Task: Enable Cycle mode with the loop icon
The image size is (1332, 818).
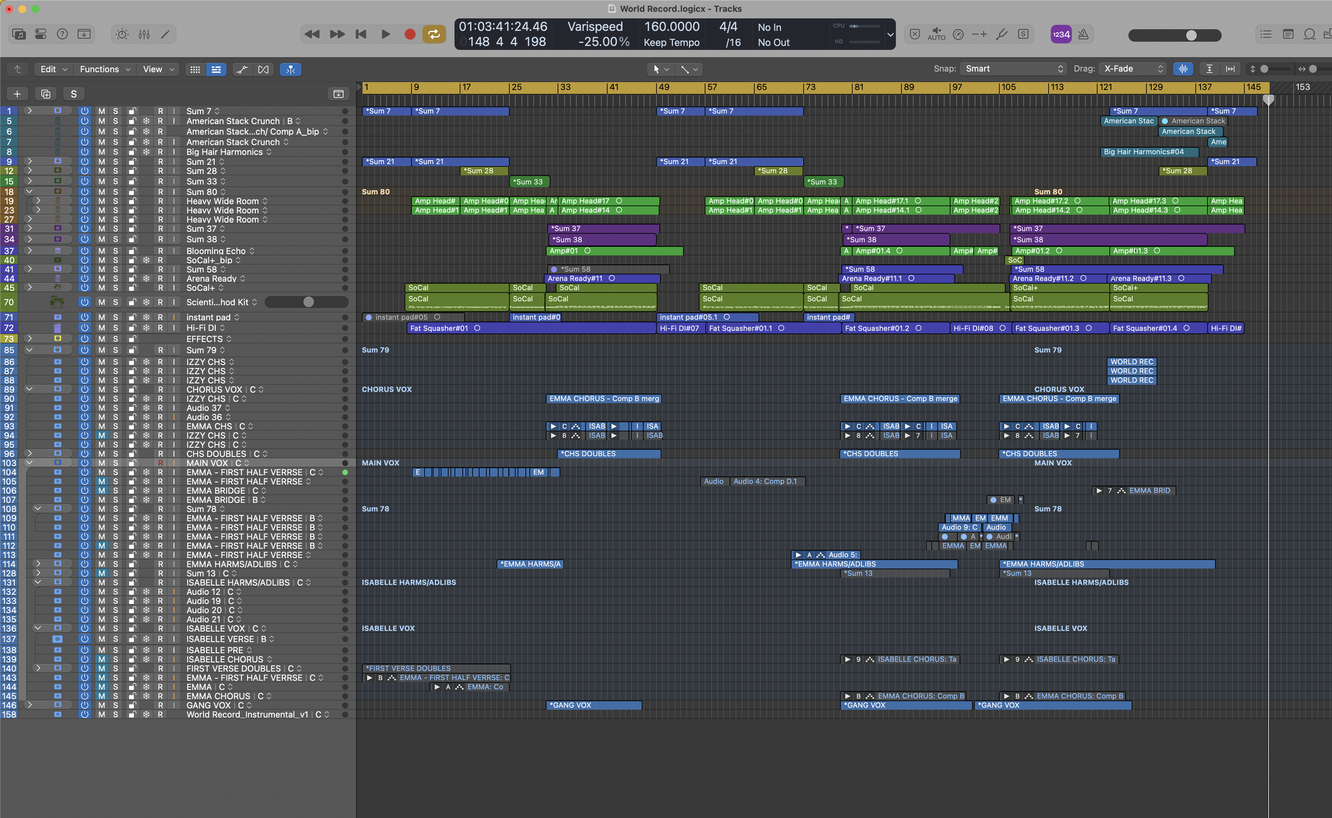Action: [x=434, y=34]
